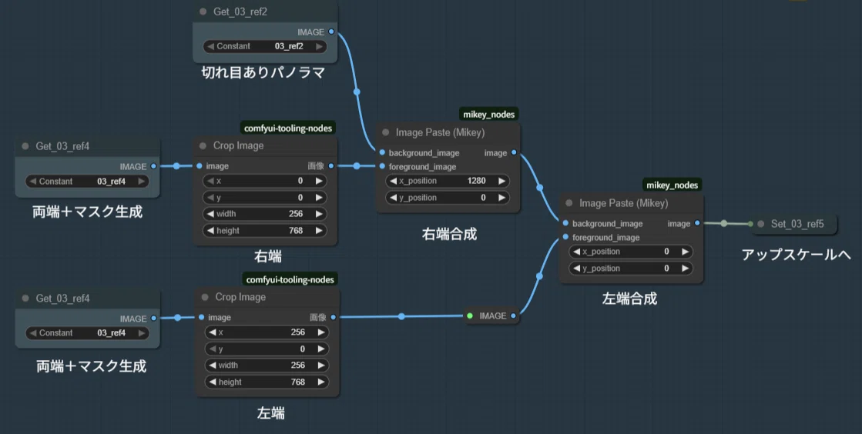
Task: Increase x_position in 左端合成 node
Action: coord(686,252)
